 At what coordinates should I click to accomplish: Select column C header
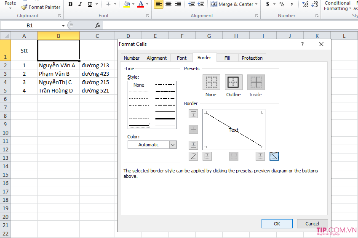[97, 36]
